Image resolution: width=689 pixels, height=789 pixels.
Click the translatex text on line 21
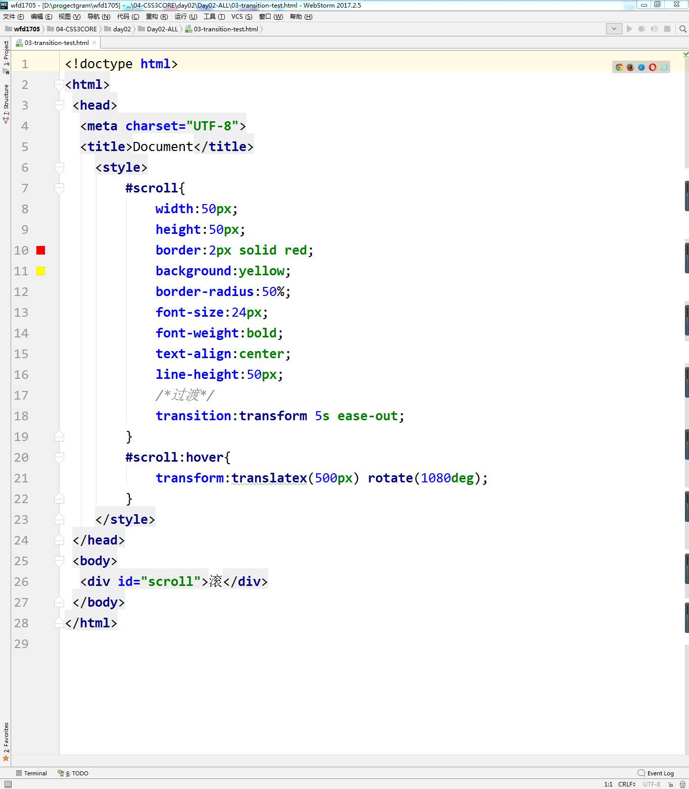[x=269, y=478]
